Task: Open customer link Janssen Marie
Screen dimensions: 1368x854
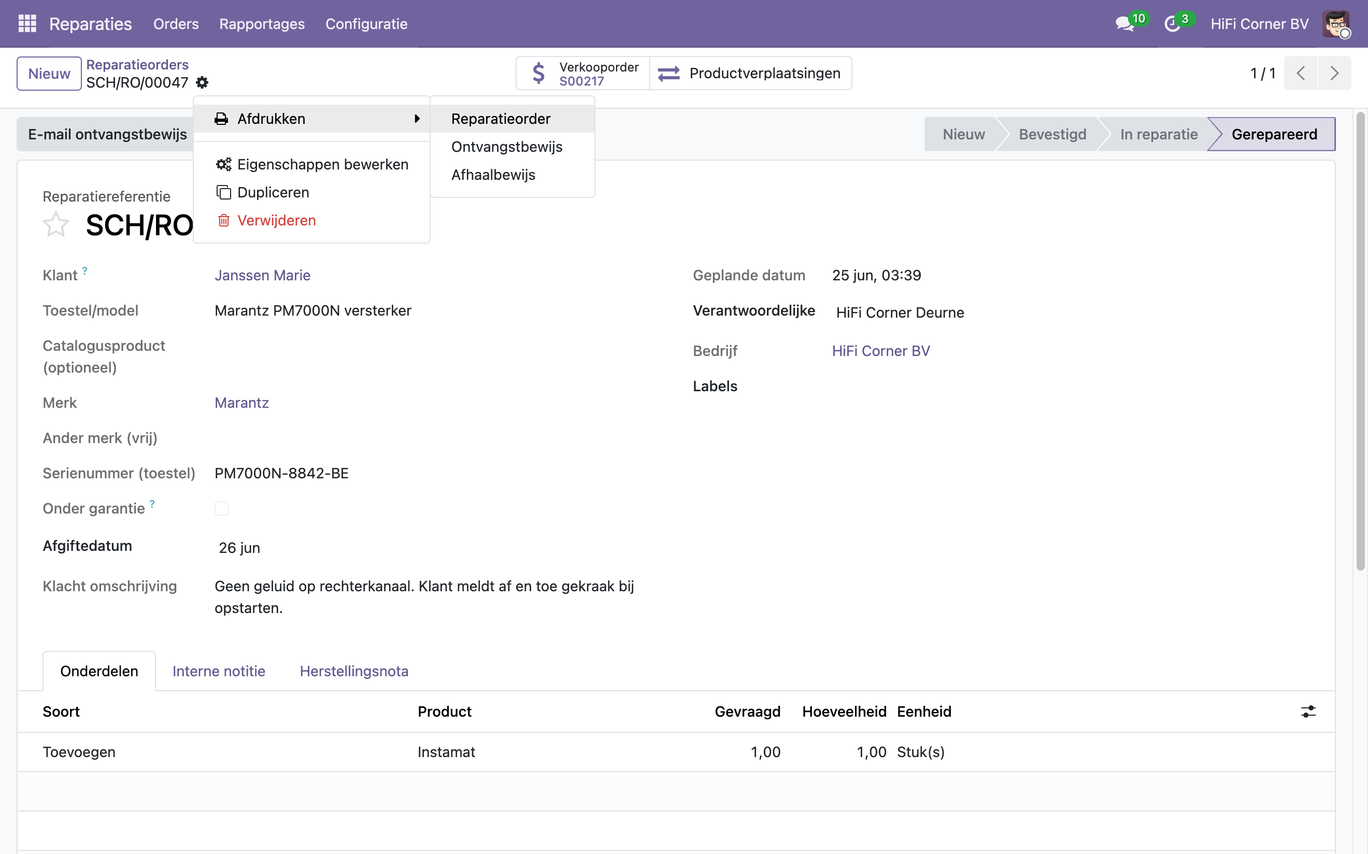Action: (x=263, y=275)
